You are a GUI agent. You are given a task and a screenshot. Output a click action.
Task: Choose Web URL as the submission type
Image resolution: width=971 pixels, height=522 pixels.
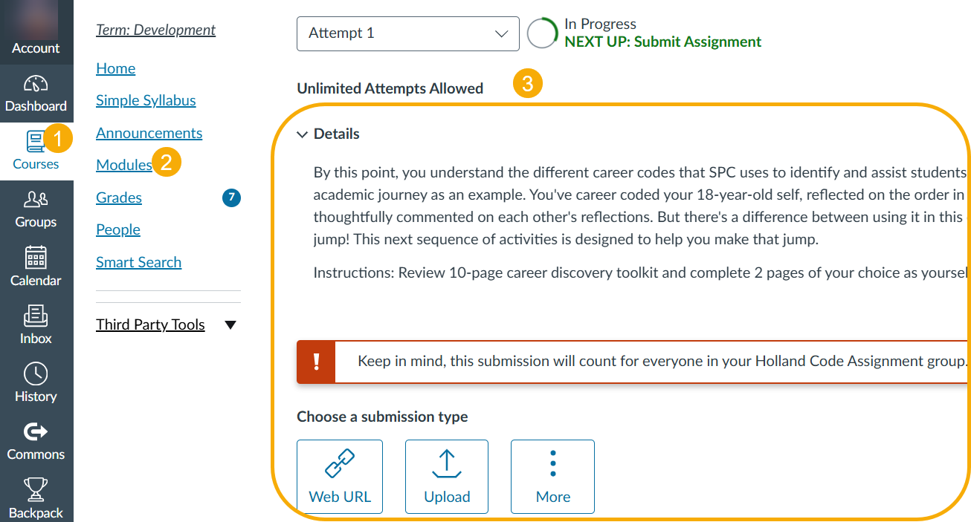pyautogui.click(x=340, y=476)
